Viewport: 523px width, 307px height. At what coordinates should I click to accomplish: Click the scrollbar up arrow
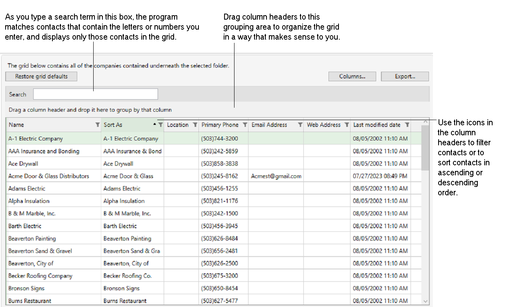tap(425, 121)
